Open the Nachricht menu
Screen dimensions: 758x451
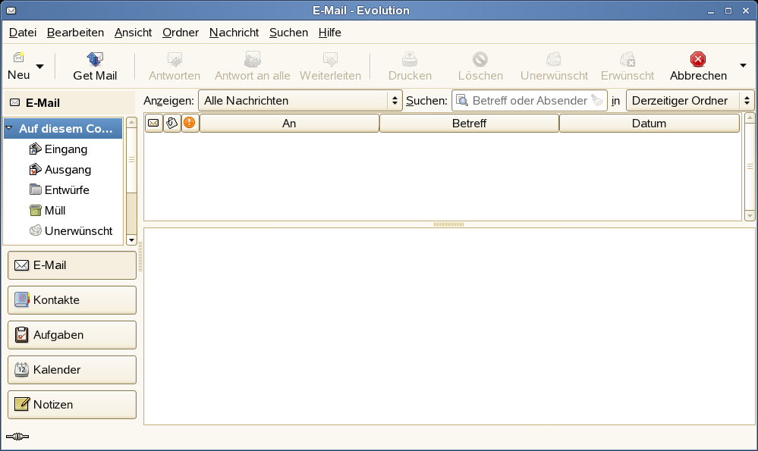click(234, 33)
